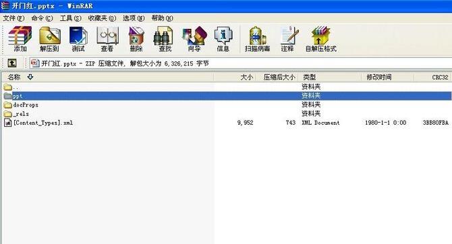Select the ppt folder icon

coord(8,96)
